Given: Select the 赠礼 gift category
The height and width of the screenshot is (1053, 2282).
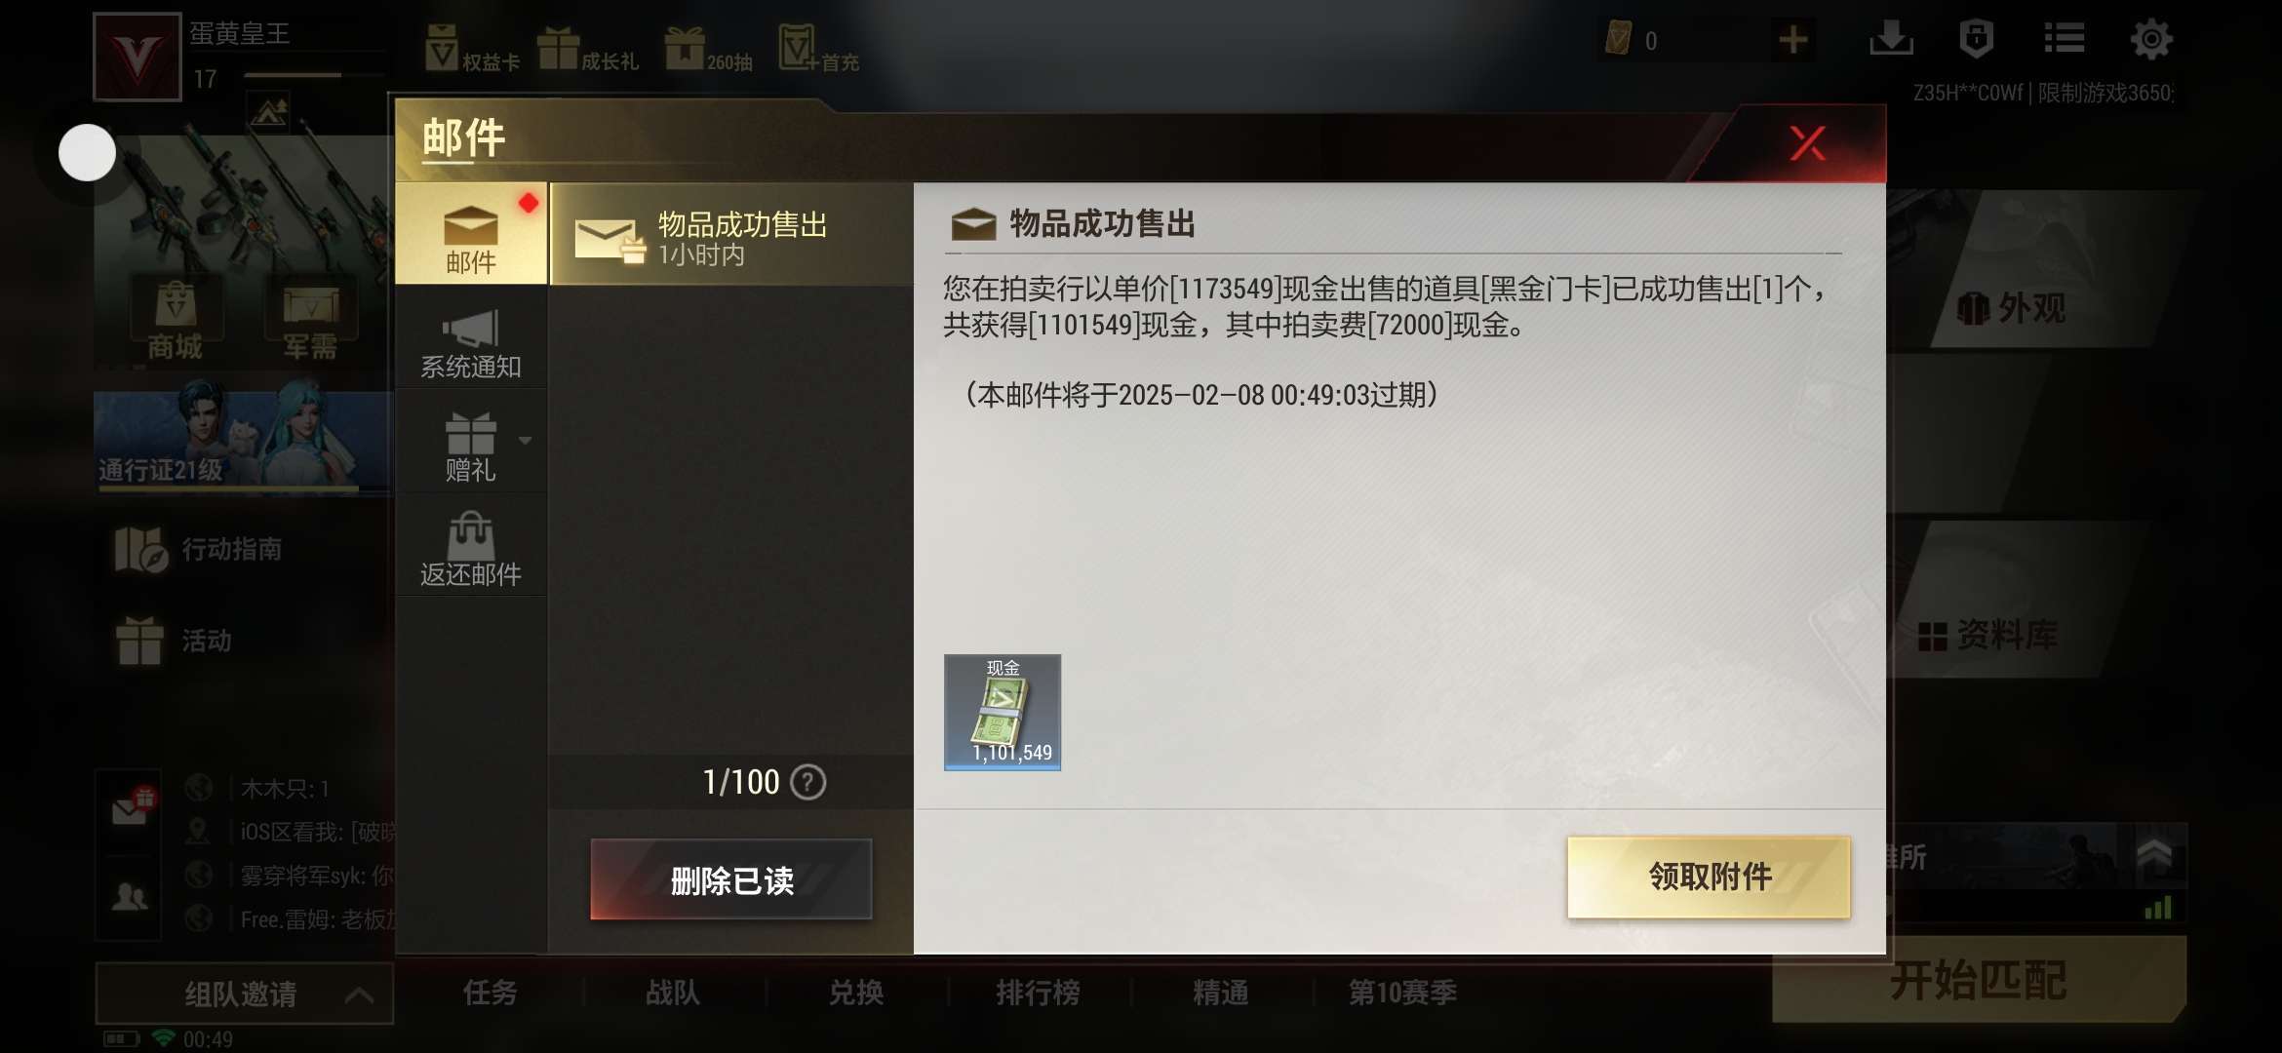Looking at the screenshot, I should (x=471, y=448).
